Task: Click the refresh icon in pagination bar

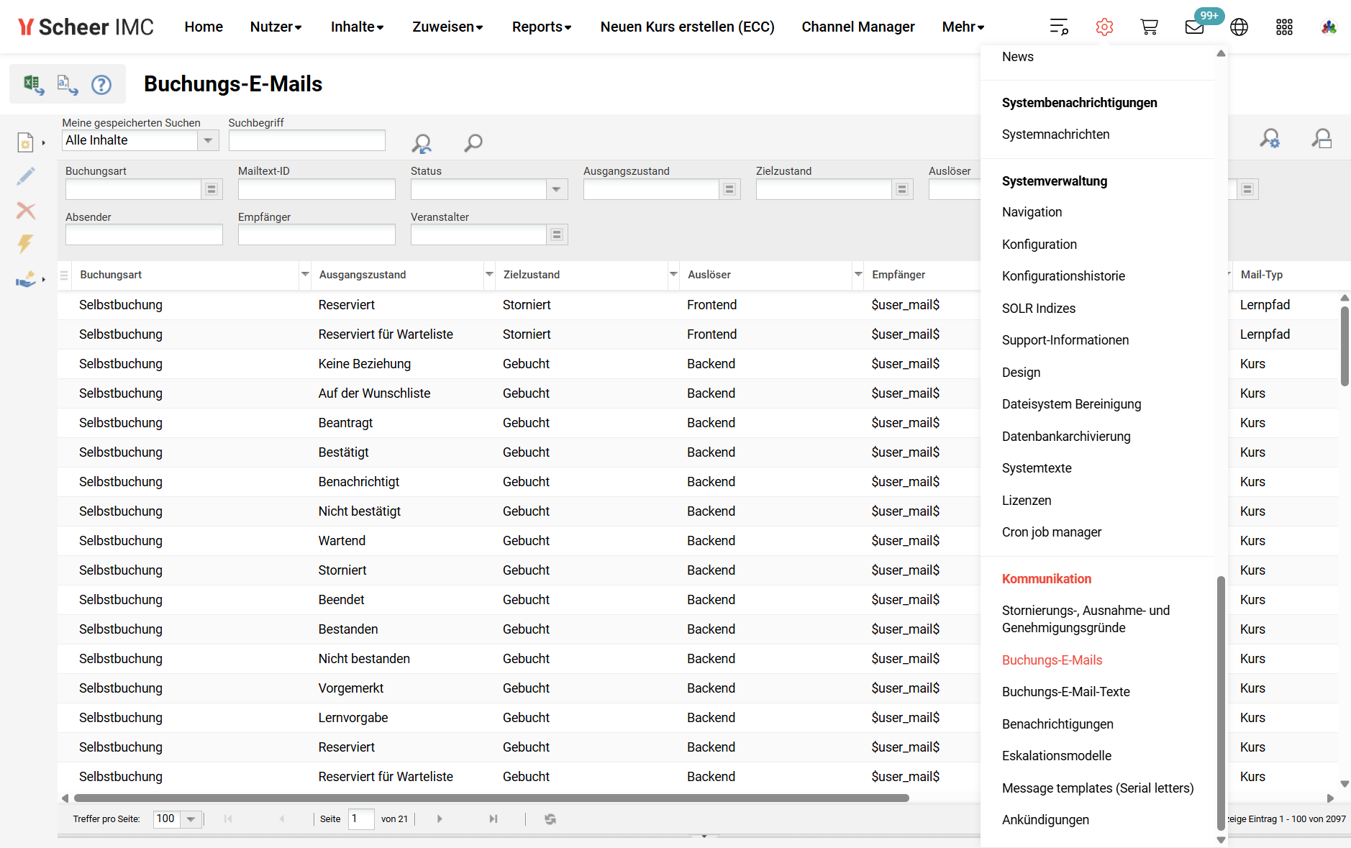Action: pyautogui.click(x=550, y=819)
